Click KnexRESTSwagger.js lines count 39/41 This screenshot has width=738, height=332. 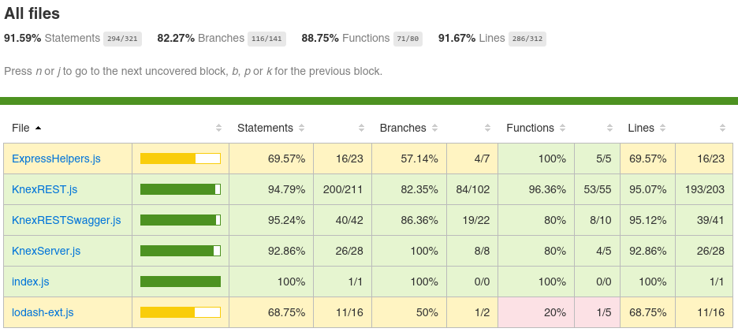pos(710,220)
